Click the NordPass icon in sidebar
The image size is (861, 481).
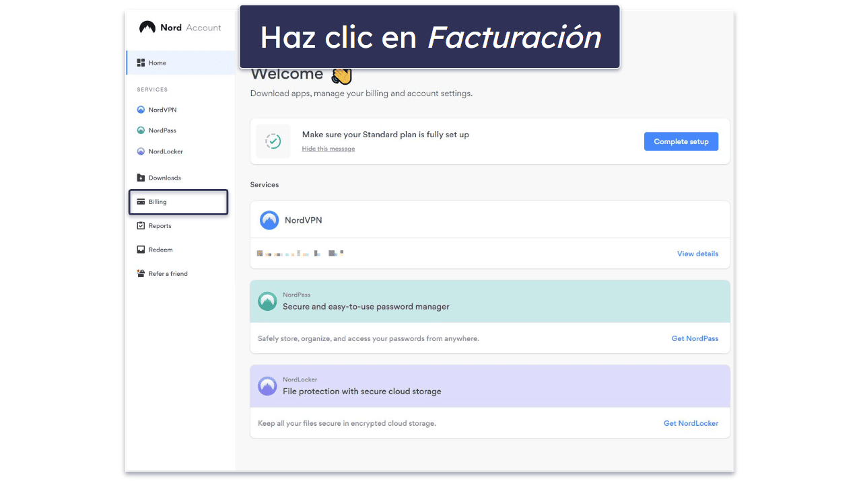pos(141,131)
